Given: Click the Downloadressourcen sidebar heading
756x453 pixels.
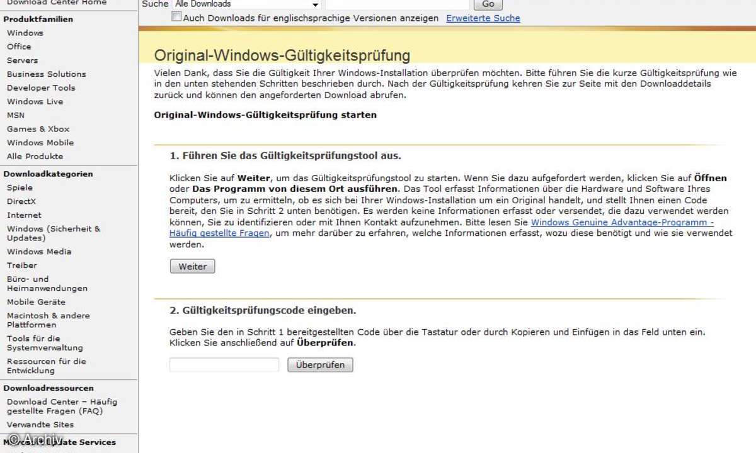Looking at the screenshot, I should (49, 389).
